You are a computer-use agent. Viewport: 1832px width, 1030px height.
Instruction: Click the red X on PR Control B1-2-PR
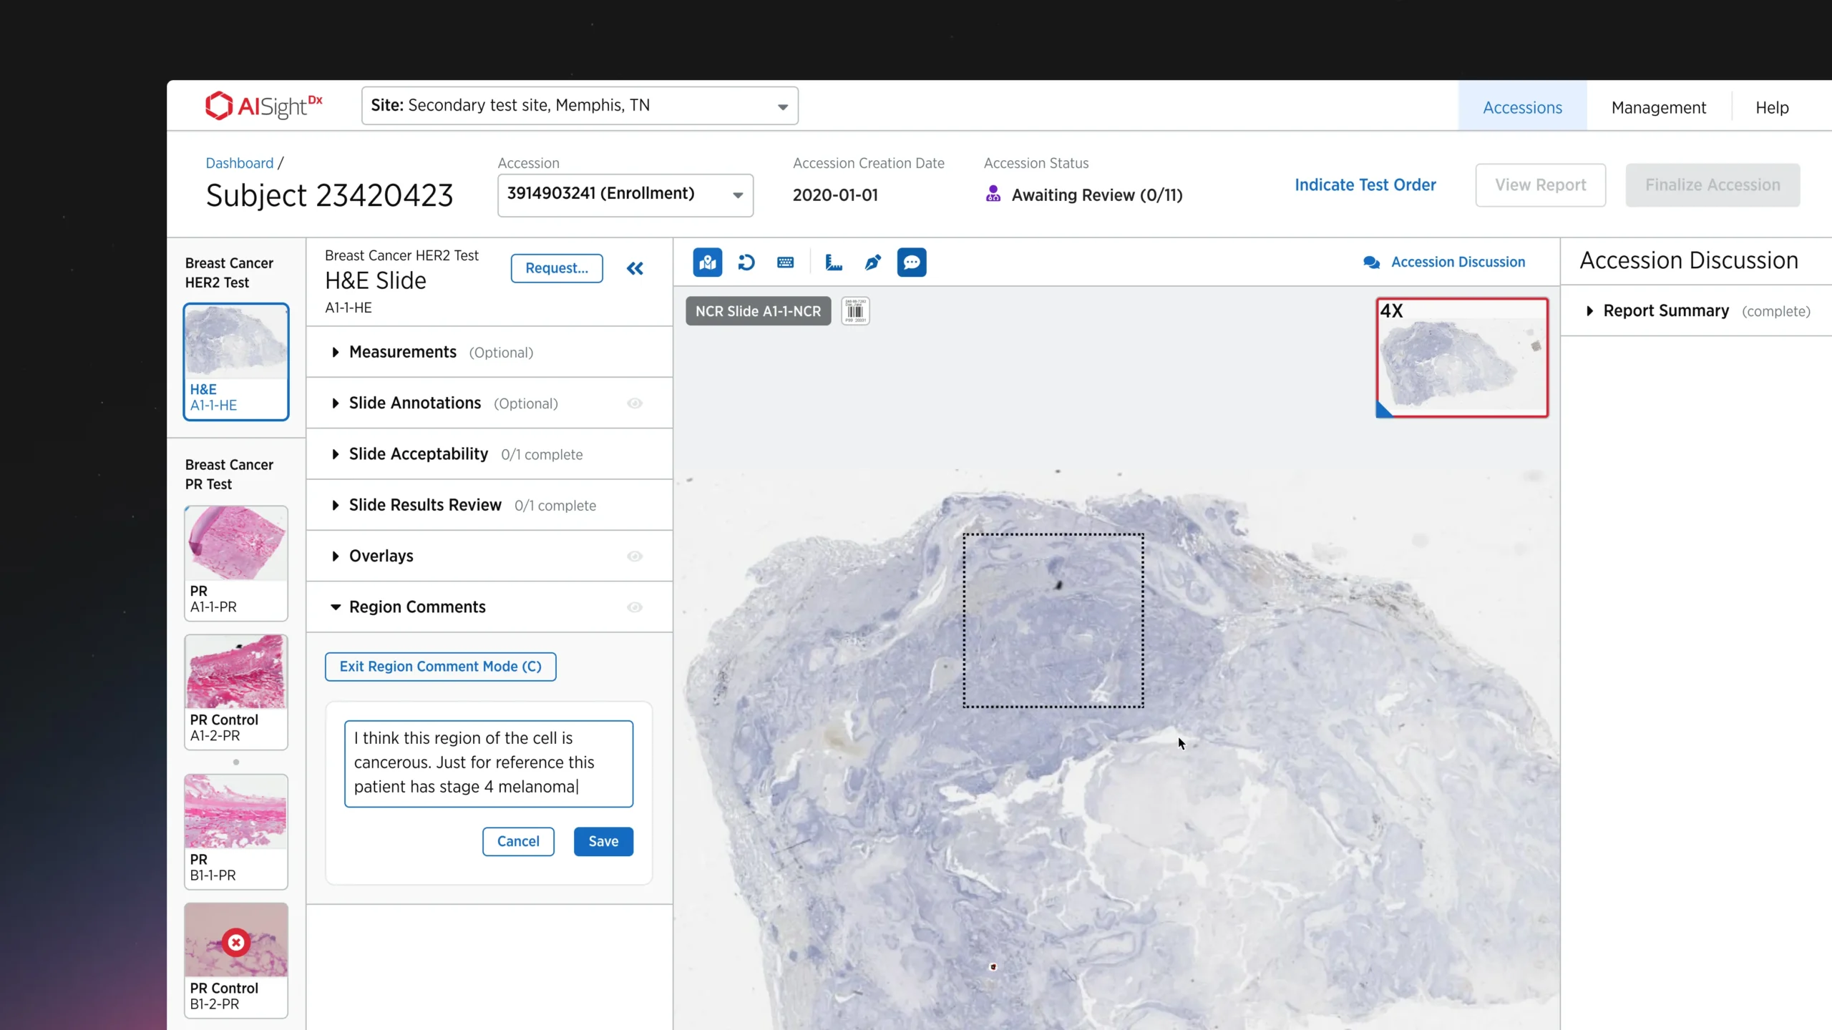click(236, 942)
